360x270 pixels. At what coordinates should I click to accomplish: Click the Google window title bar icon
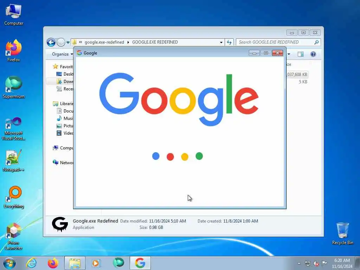[79, 53]
